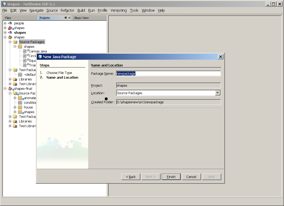Viewport: 284px width, 206px height.
Task: Click the Package Name text field
Action: click(168, 73)
